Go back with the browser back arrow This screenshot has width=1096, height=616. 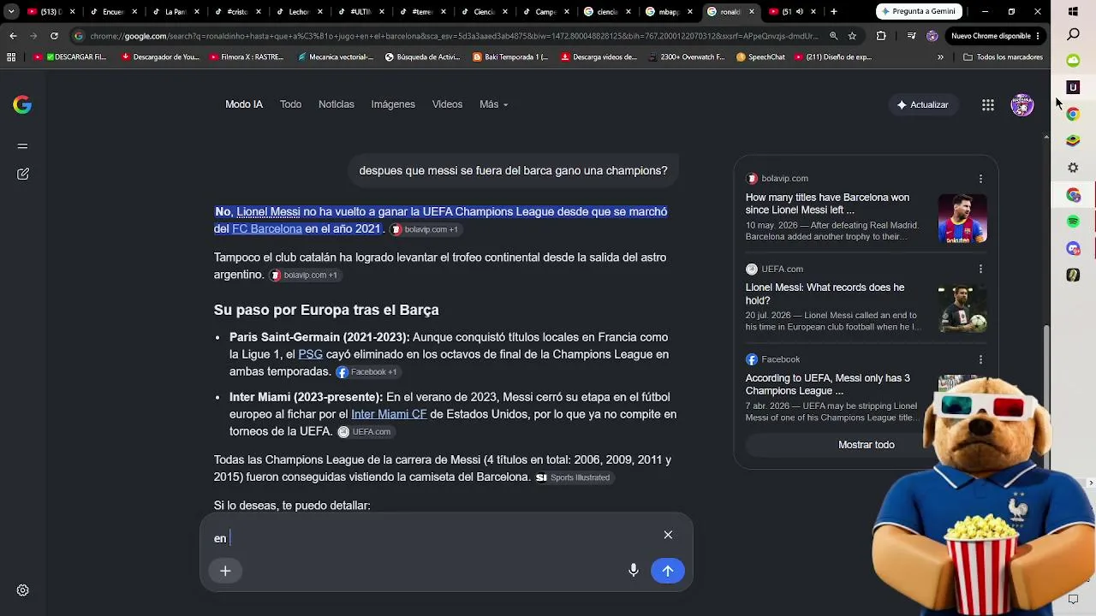click(x=13, y=36)
